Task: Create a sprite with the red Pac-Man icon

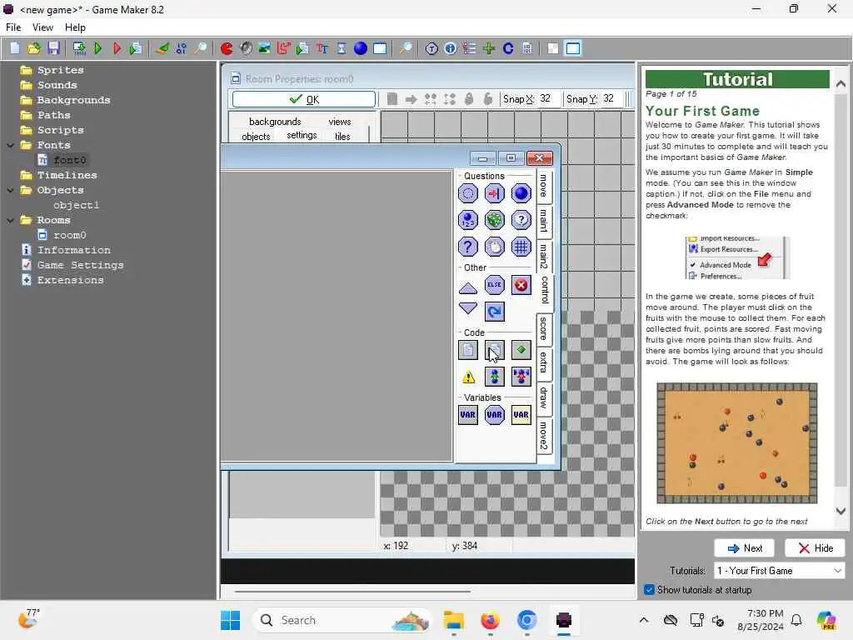Action: (227, 48)
